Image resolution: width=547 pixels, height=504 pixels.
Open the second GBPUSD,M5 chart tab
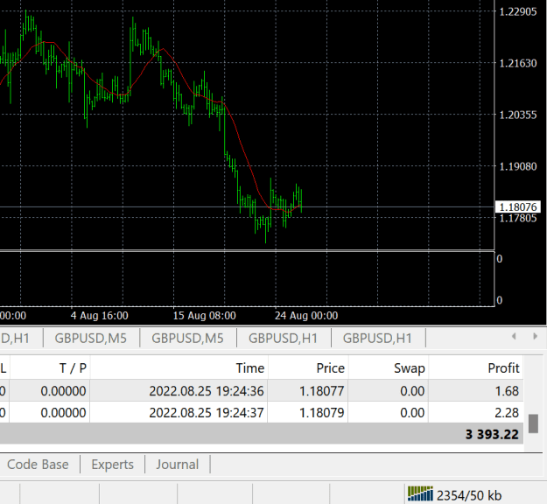187,339
